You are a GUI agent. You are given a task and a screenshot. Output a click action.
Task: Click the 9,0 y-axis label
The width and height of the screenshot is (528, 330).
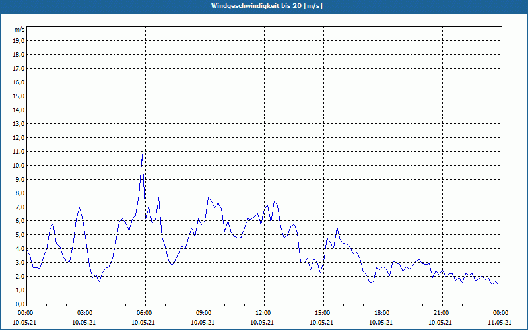(20, 179)
